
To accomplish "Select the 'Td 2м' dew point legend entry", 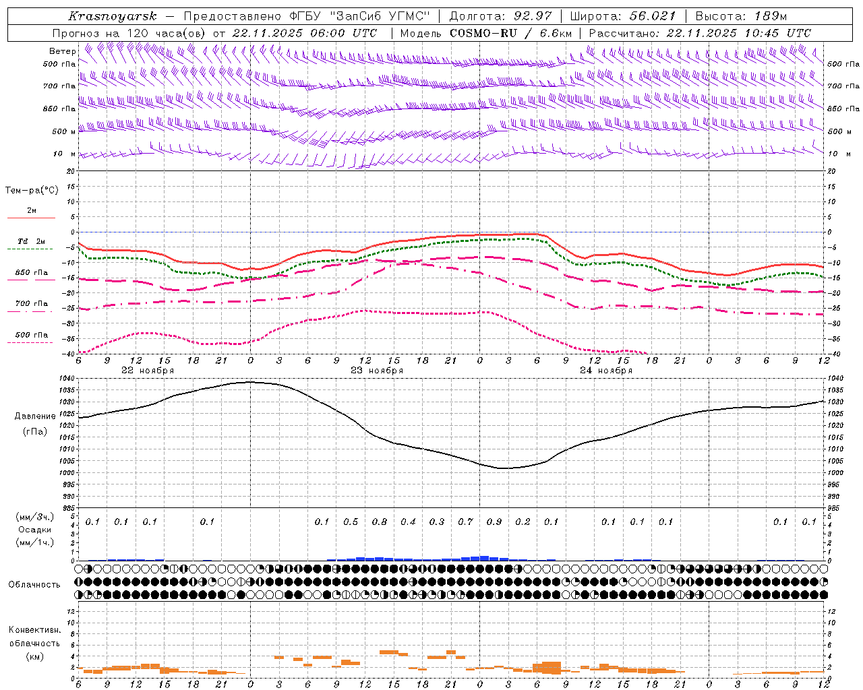I will 32,241.
